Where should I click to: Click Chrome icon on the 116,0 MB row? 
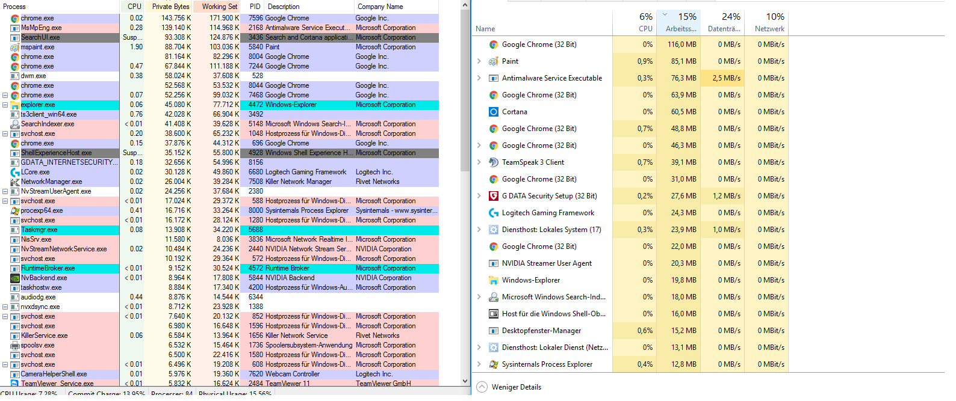pos(494,44)
